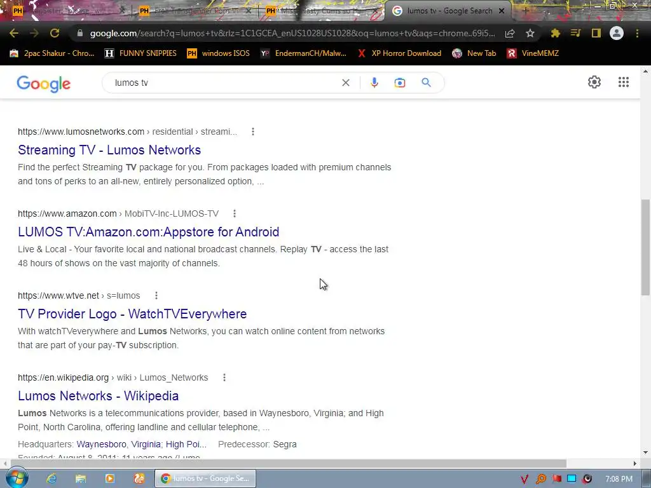Open the XP Horror Download bookmark
Screen dimensions: 651x488
(399, 53)
